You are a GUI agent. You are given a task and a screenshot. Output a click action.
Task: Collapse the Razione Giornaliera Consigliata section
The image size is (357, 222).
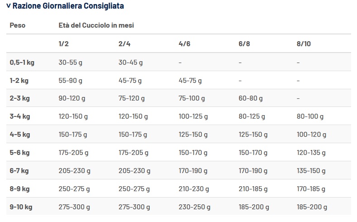9,6
